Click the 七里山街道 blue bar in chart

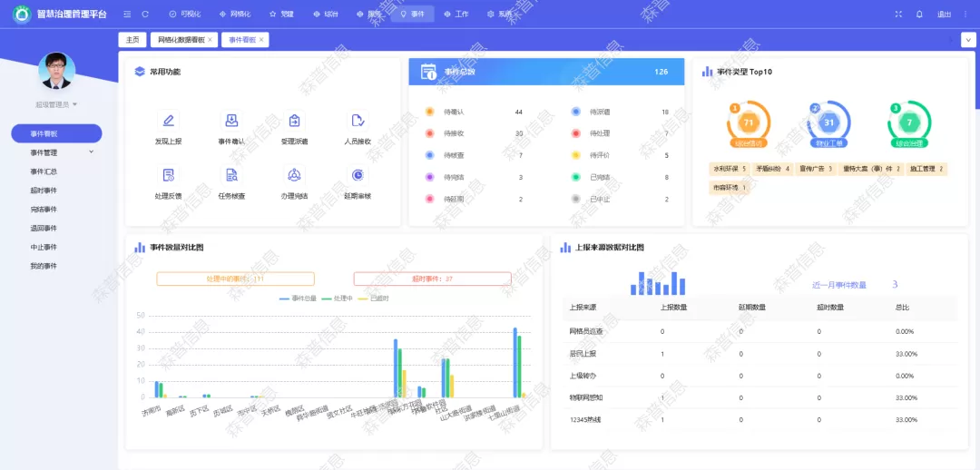point(515,363)
